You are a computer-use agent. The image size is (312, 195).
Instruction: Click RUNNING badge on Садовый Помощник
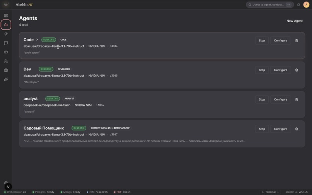pyautogui.click(x=79, y=128)
